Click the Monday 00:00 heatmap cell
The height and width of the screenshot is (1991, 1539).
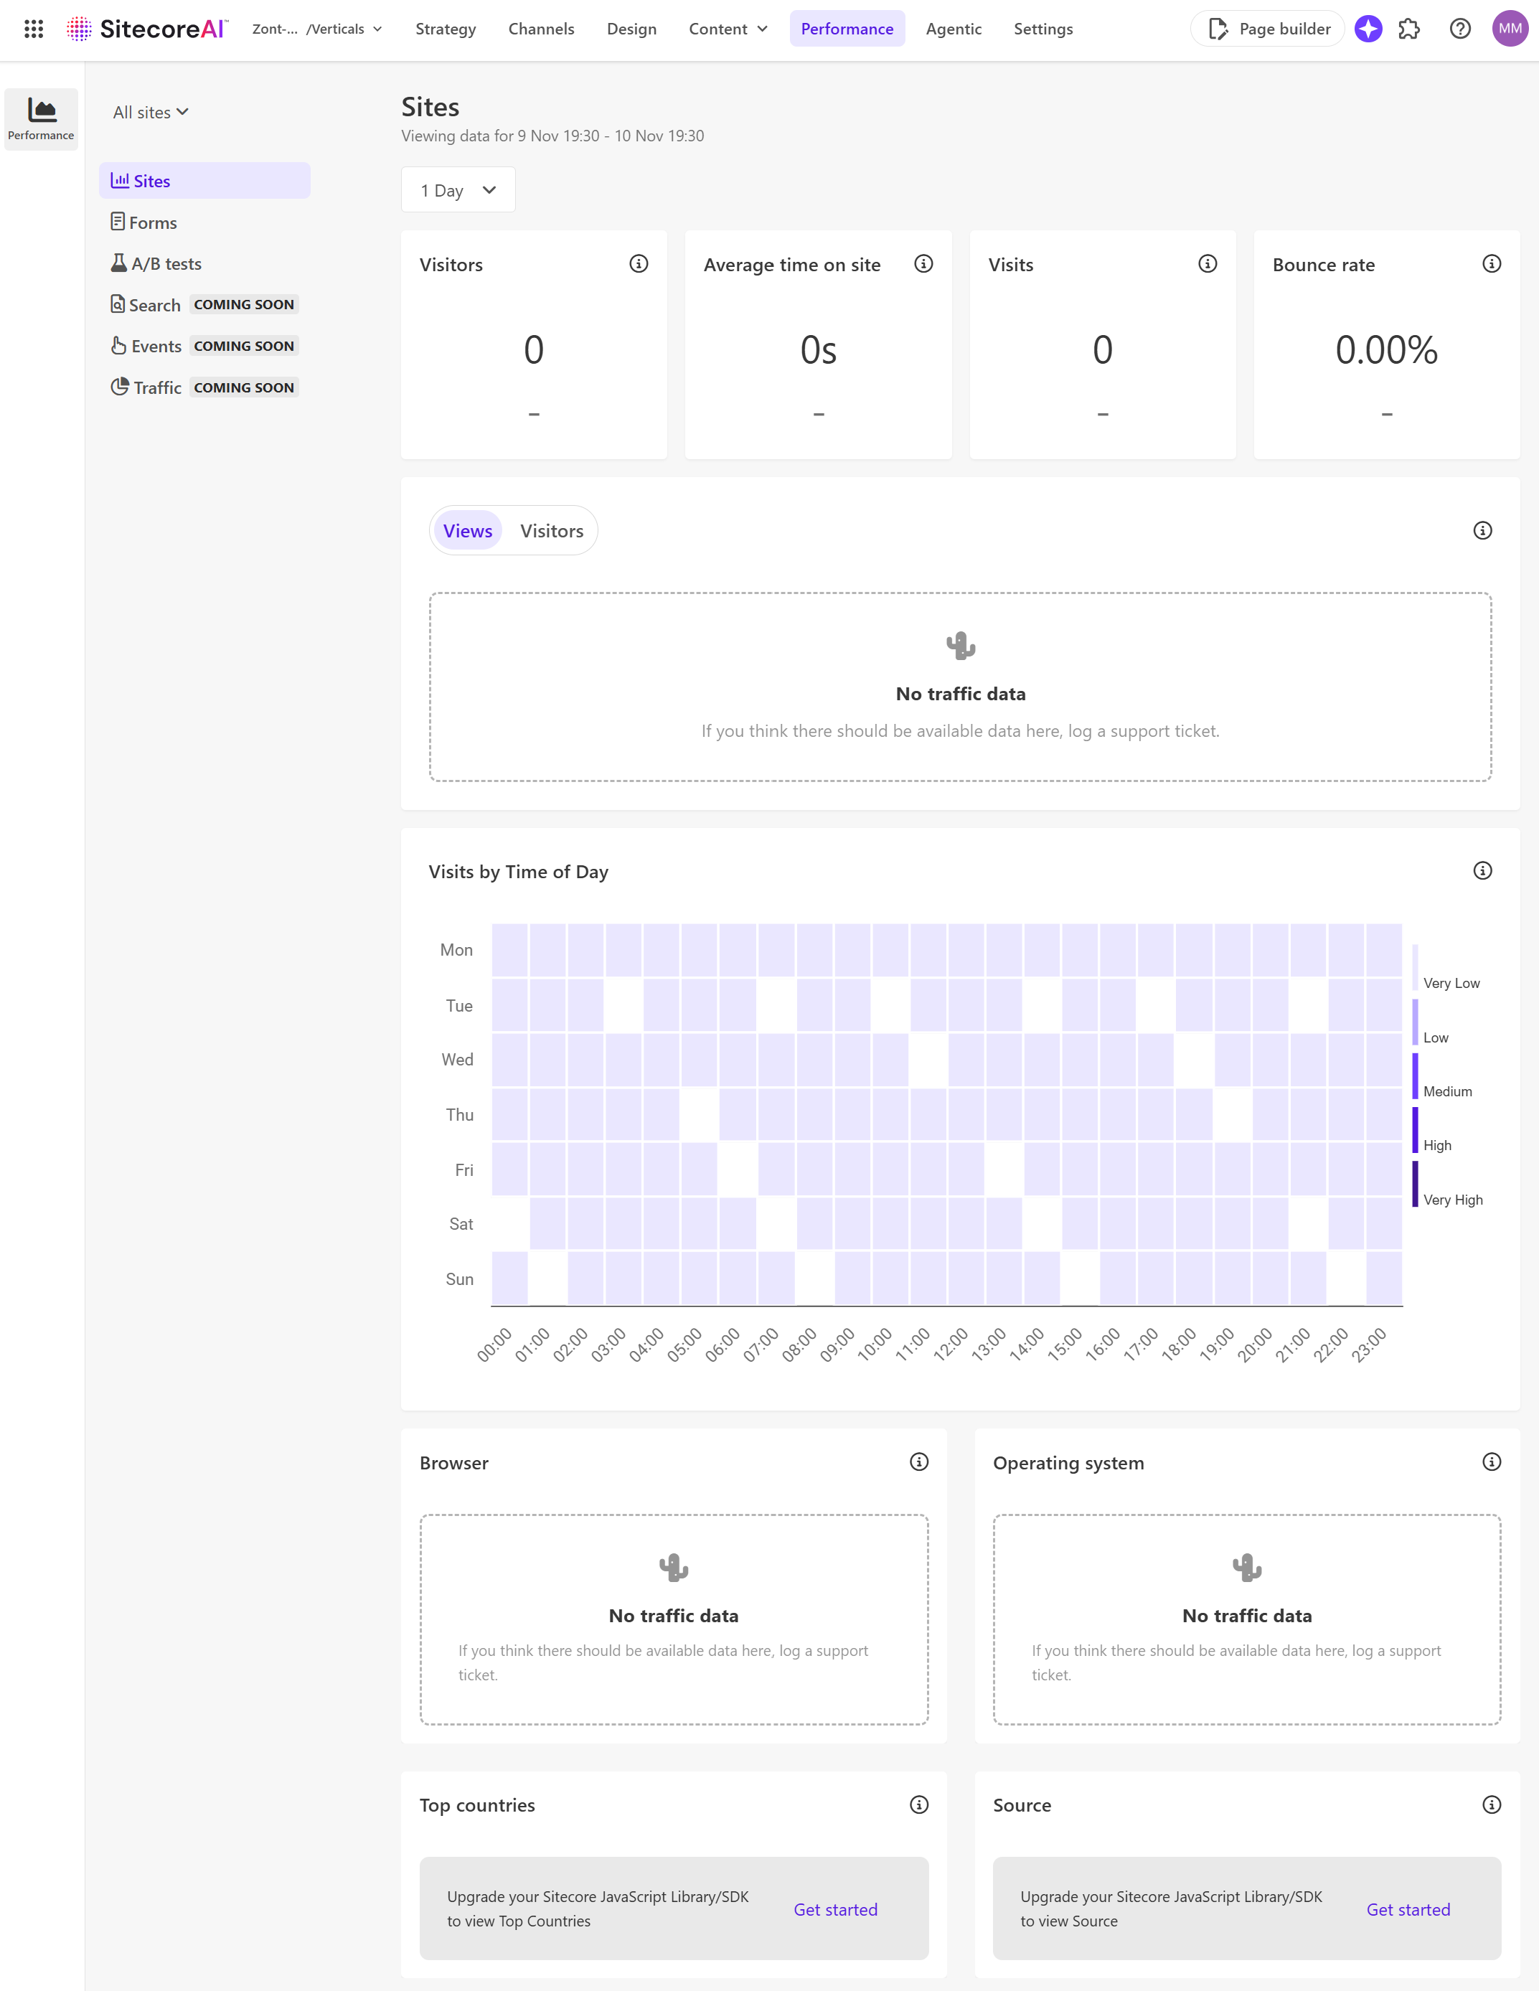coord(509,950)
